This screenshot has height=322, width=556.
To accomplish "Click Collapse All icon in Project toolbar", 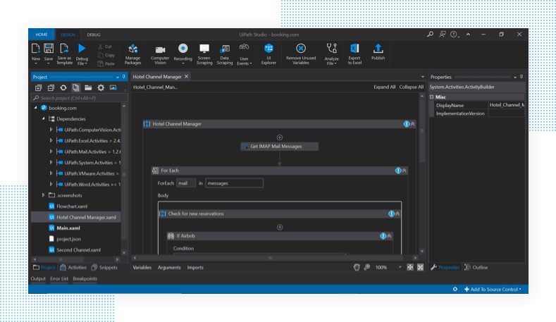I will pyautogui.click(x=51, y=87).
